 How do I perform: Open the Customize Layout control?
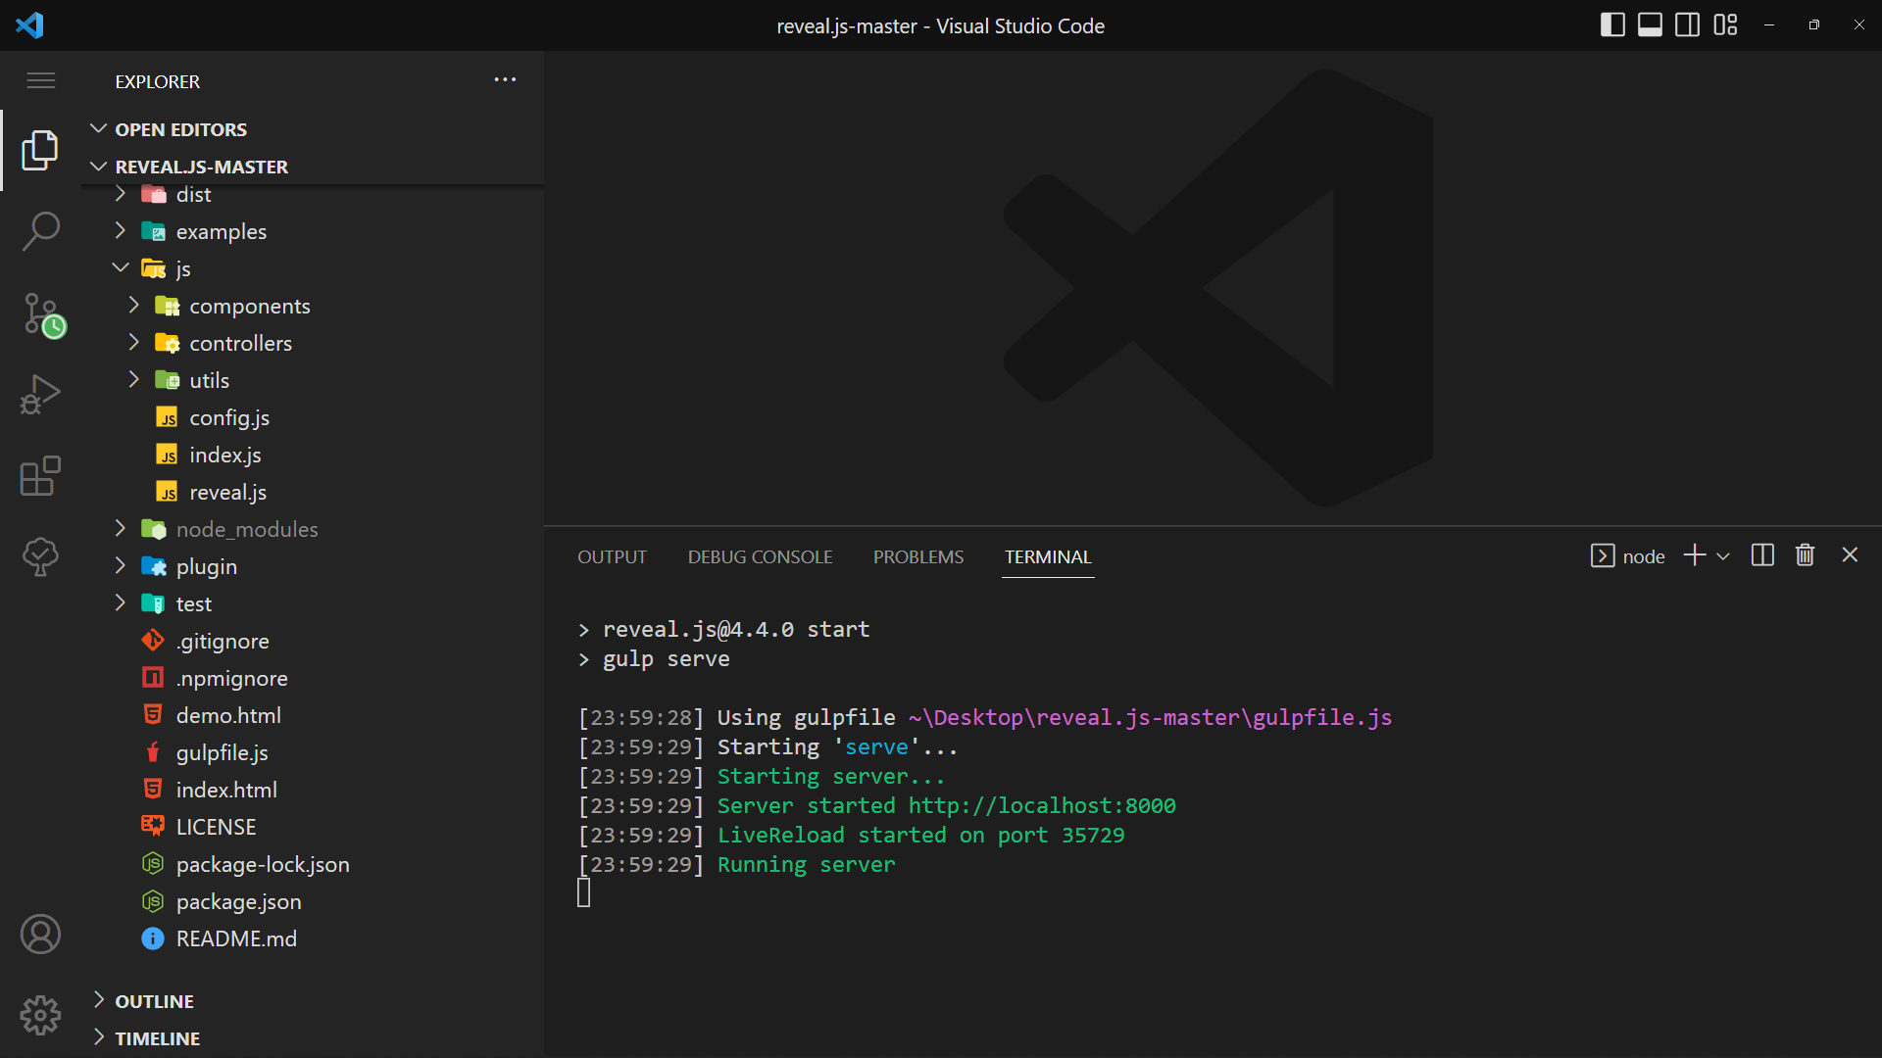1725,24
